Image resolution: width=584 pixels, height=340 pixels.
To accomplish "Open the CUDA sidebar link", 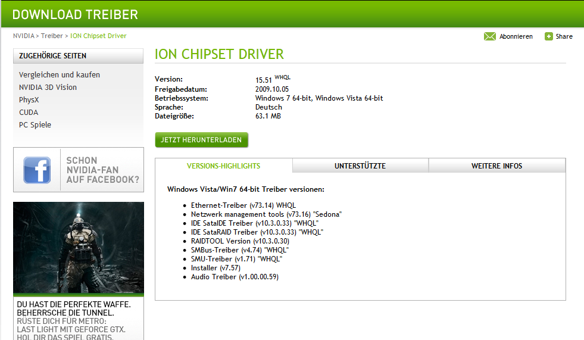I will click(29, 112).
